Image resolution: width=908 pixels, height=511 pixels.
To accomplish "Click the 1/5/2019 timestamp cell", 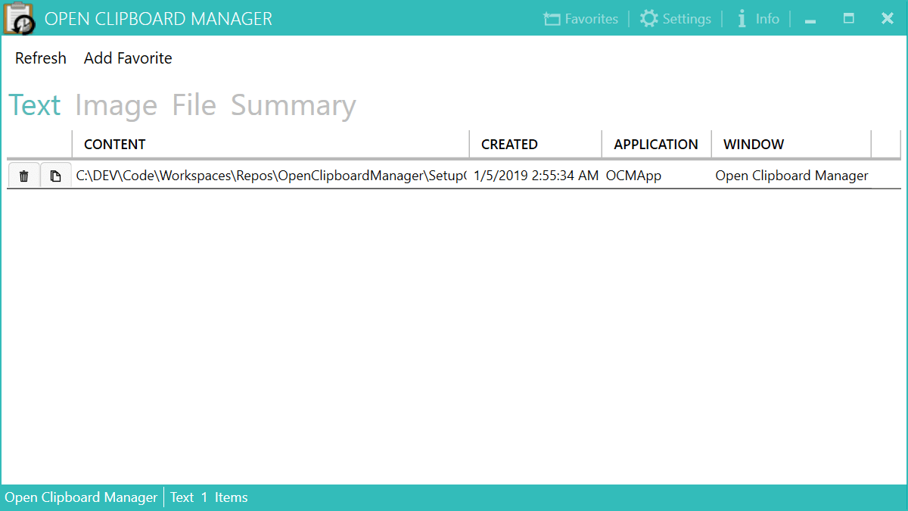I will pos(536,175).
